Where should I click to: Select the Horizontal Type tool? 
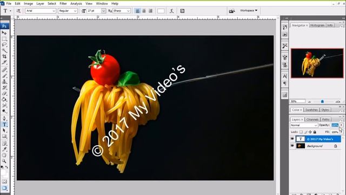pos(4,125)
